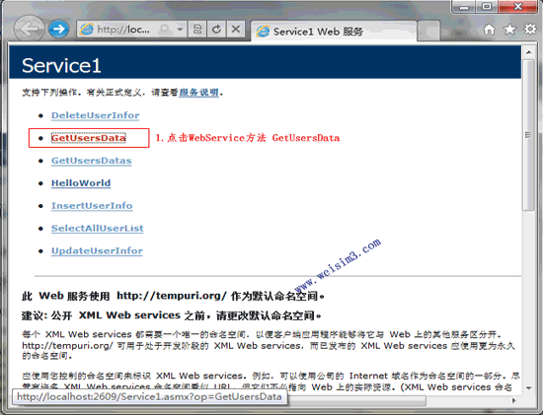Click the Stop loading X icon

tap(236, 29)
